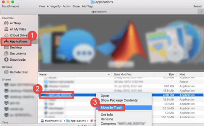Image resolution: width=204 pixels, height=126 pixels.
Task: Select All My Files sidebar item
Action: [15, 29]
